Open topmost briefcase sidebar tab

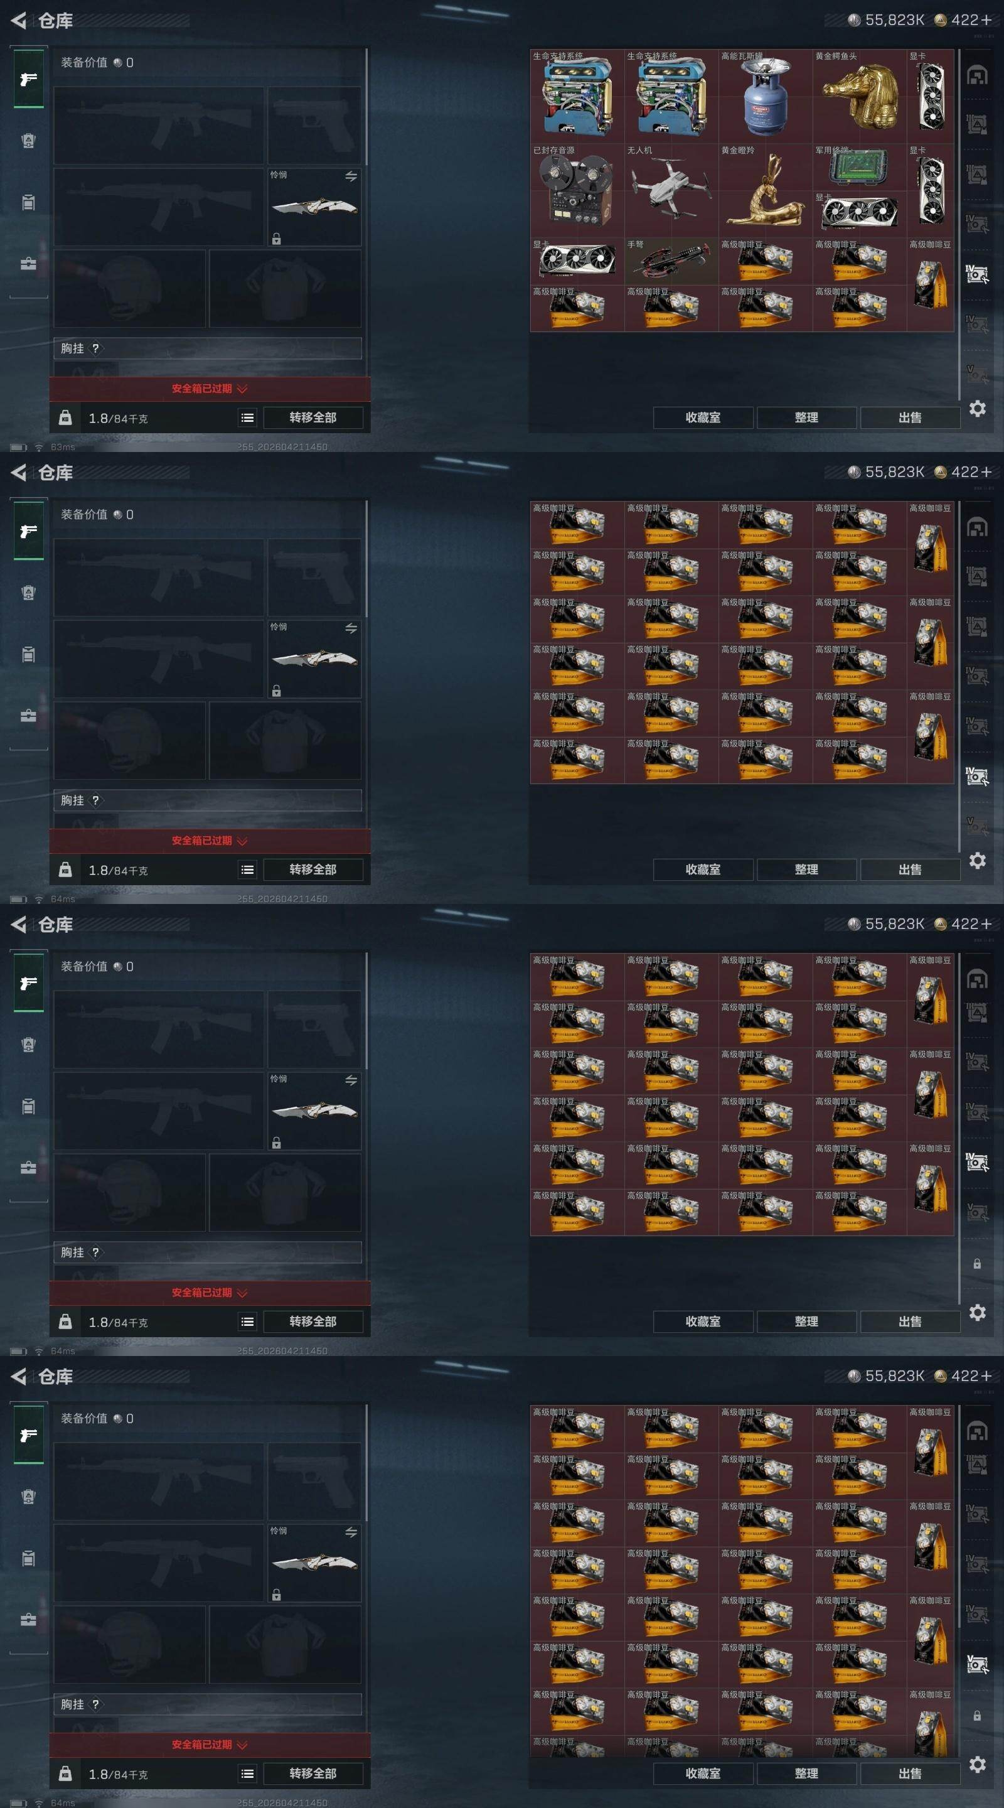[x=28, y=264]
